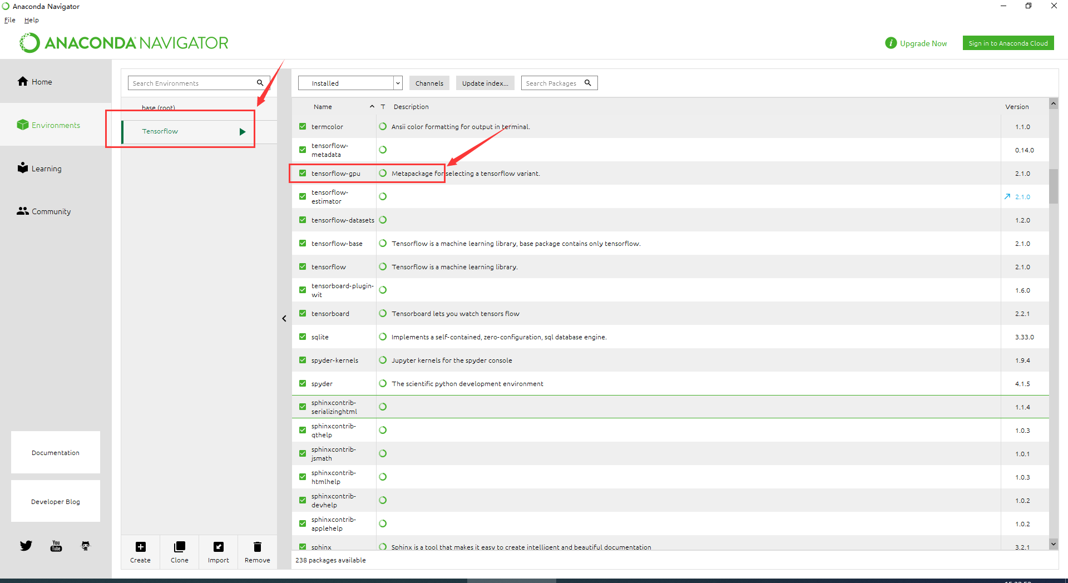Click the termcolor package type circle icon
This screenshot has height=583, width=1068.
tap(383, 126)
